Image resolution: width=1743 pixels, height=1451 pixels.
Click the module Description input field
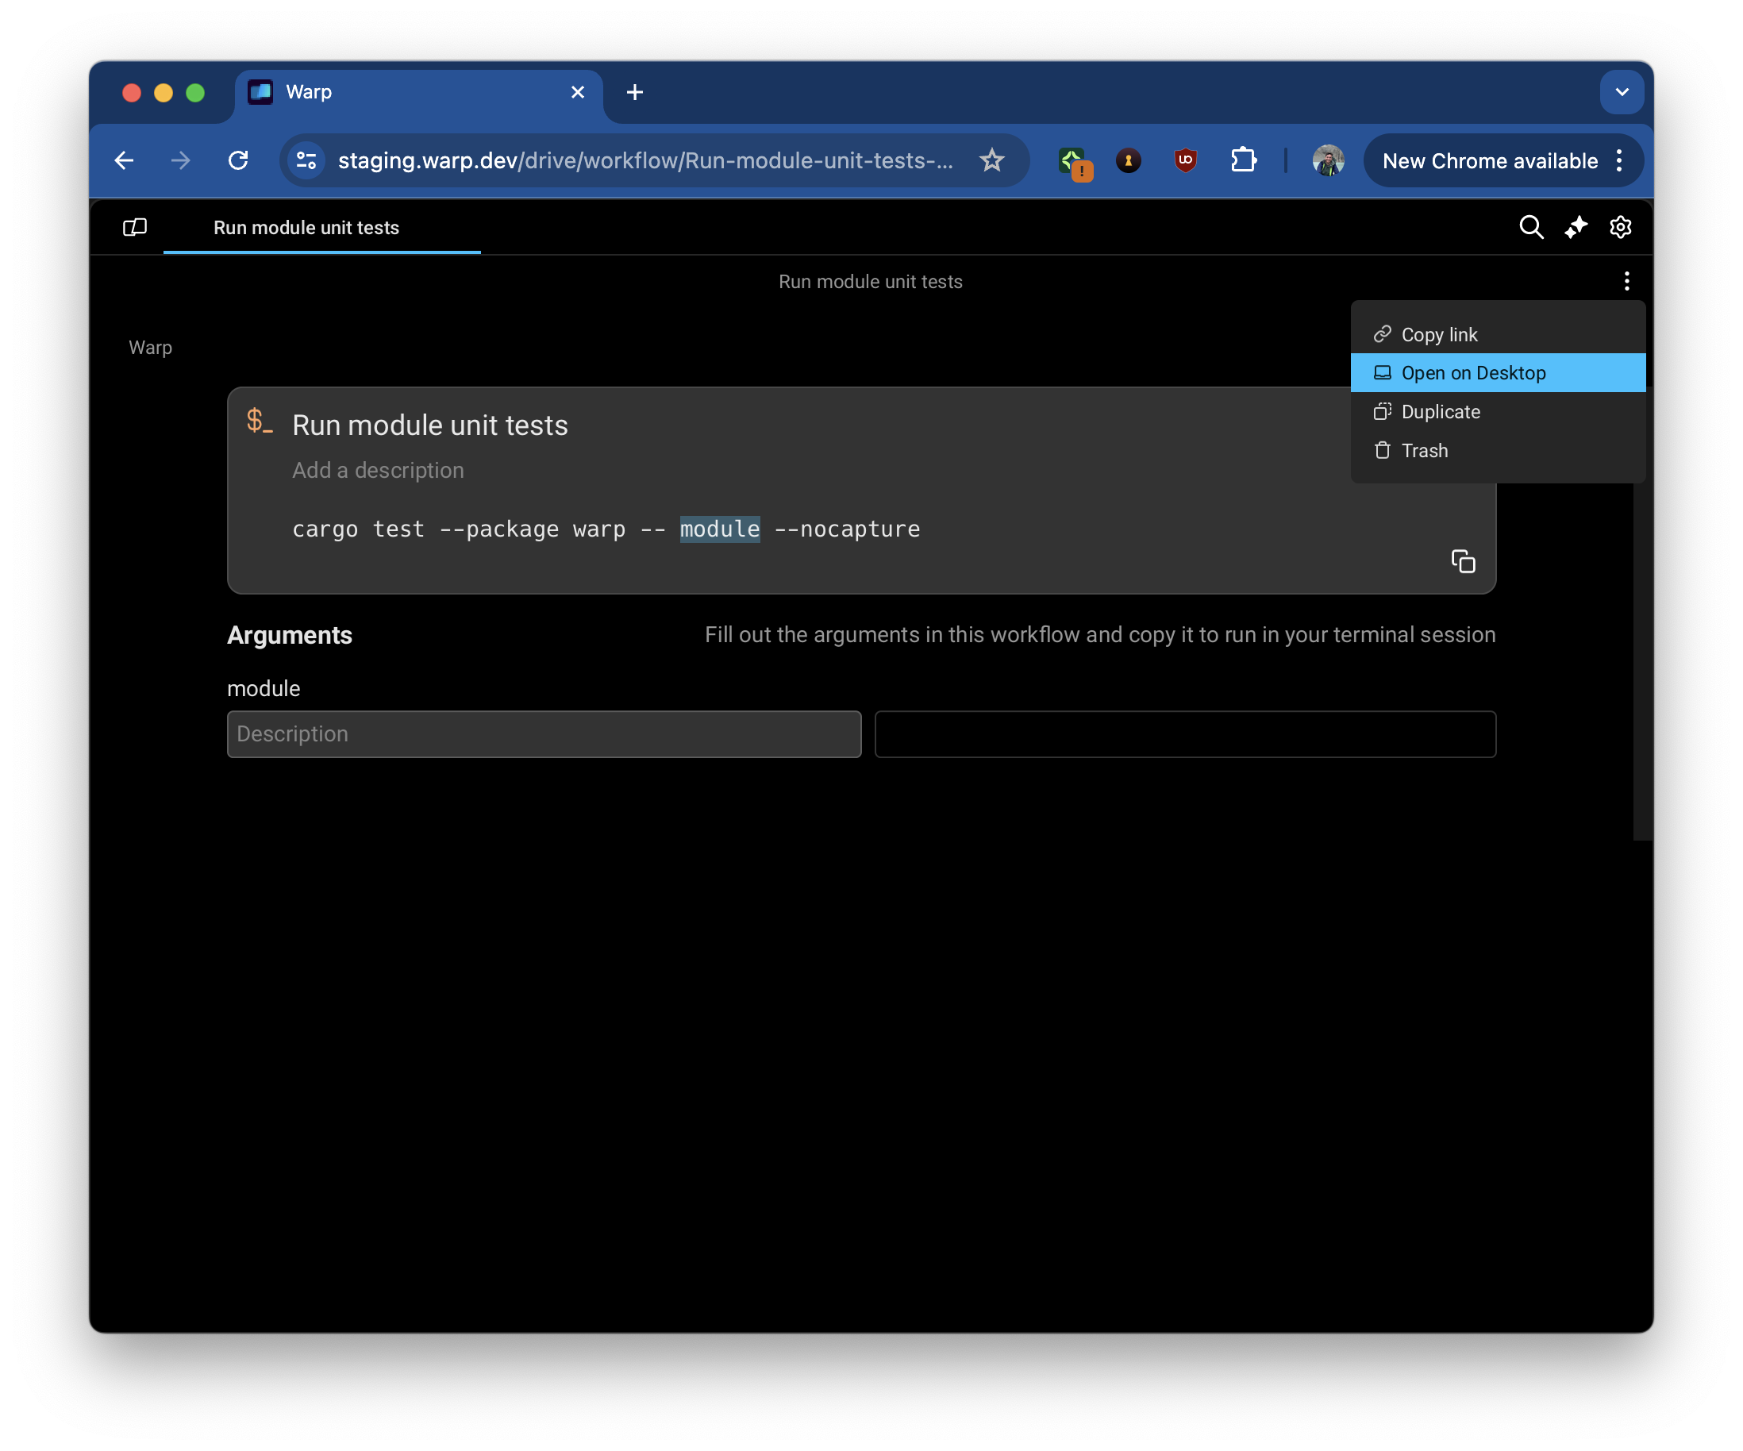544,733
